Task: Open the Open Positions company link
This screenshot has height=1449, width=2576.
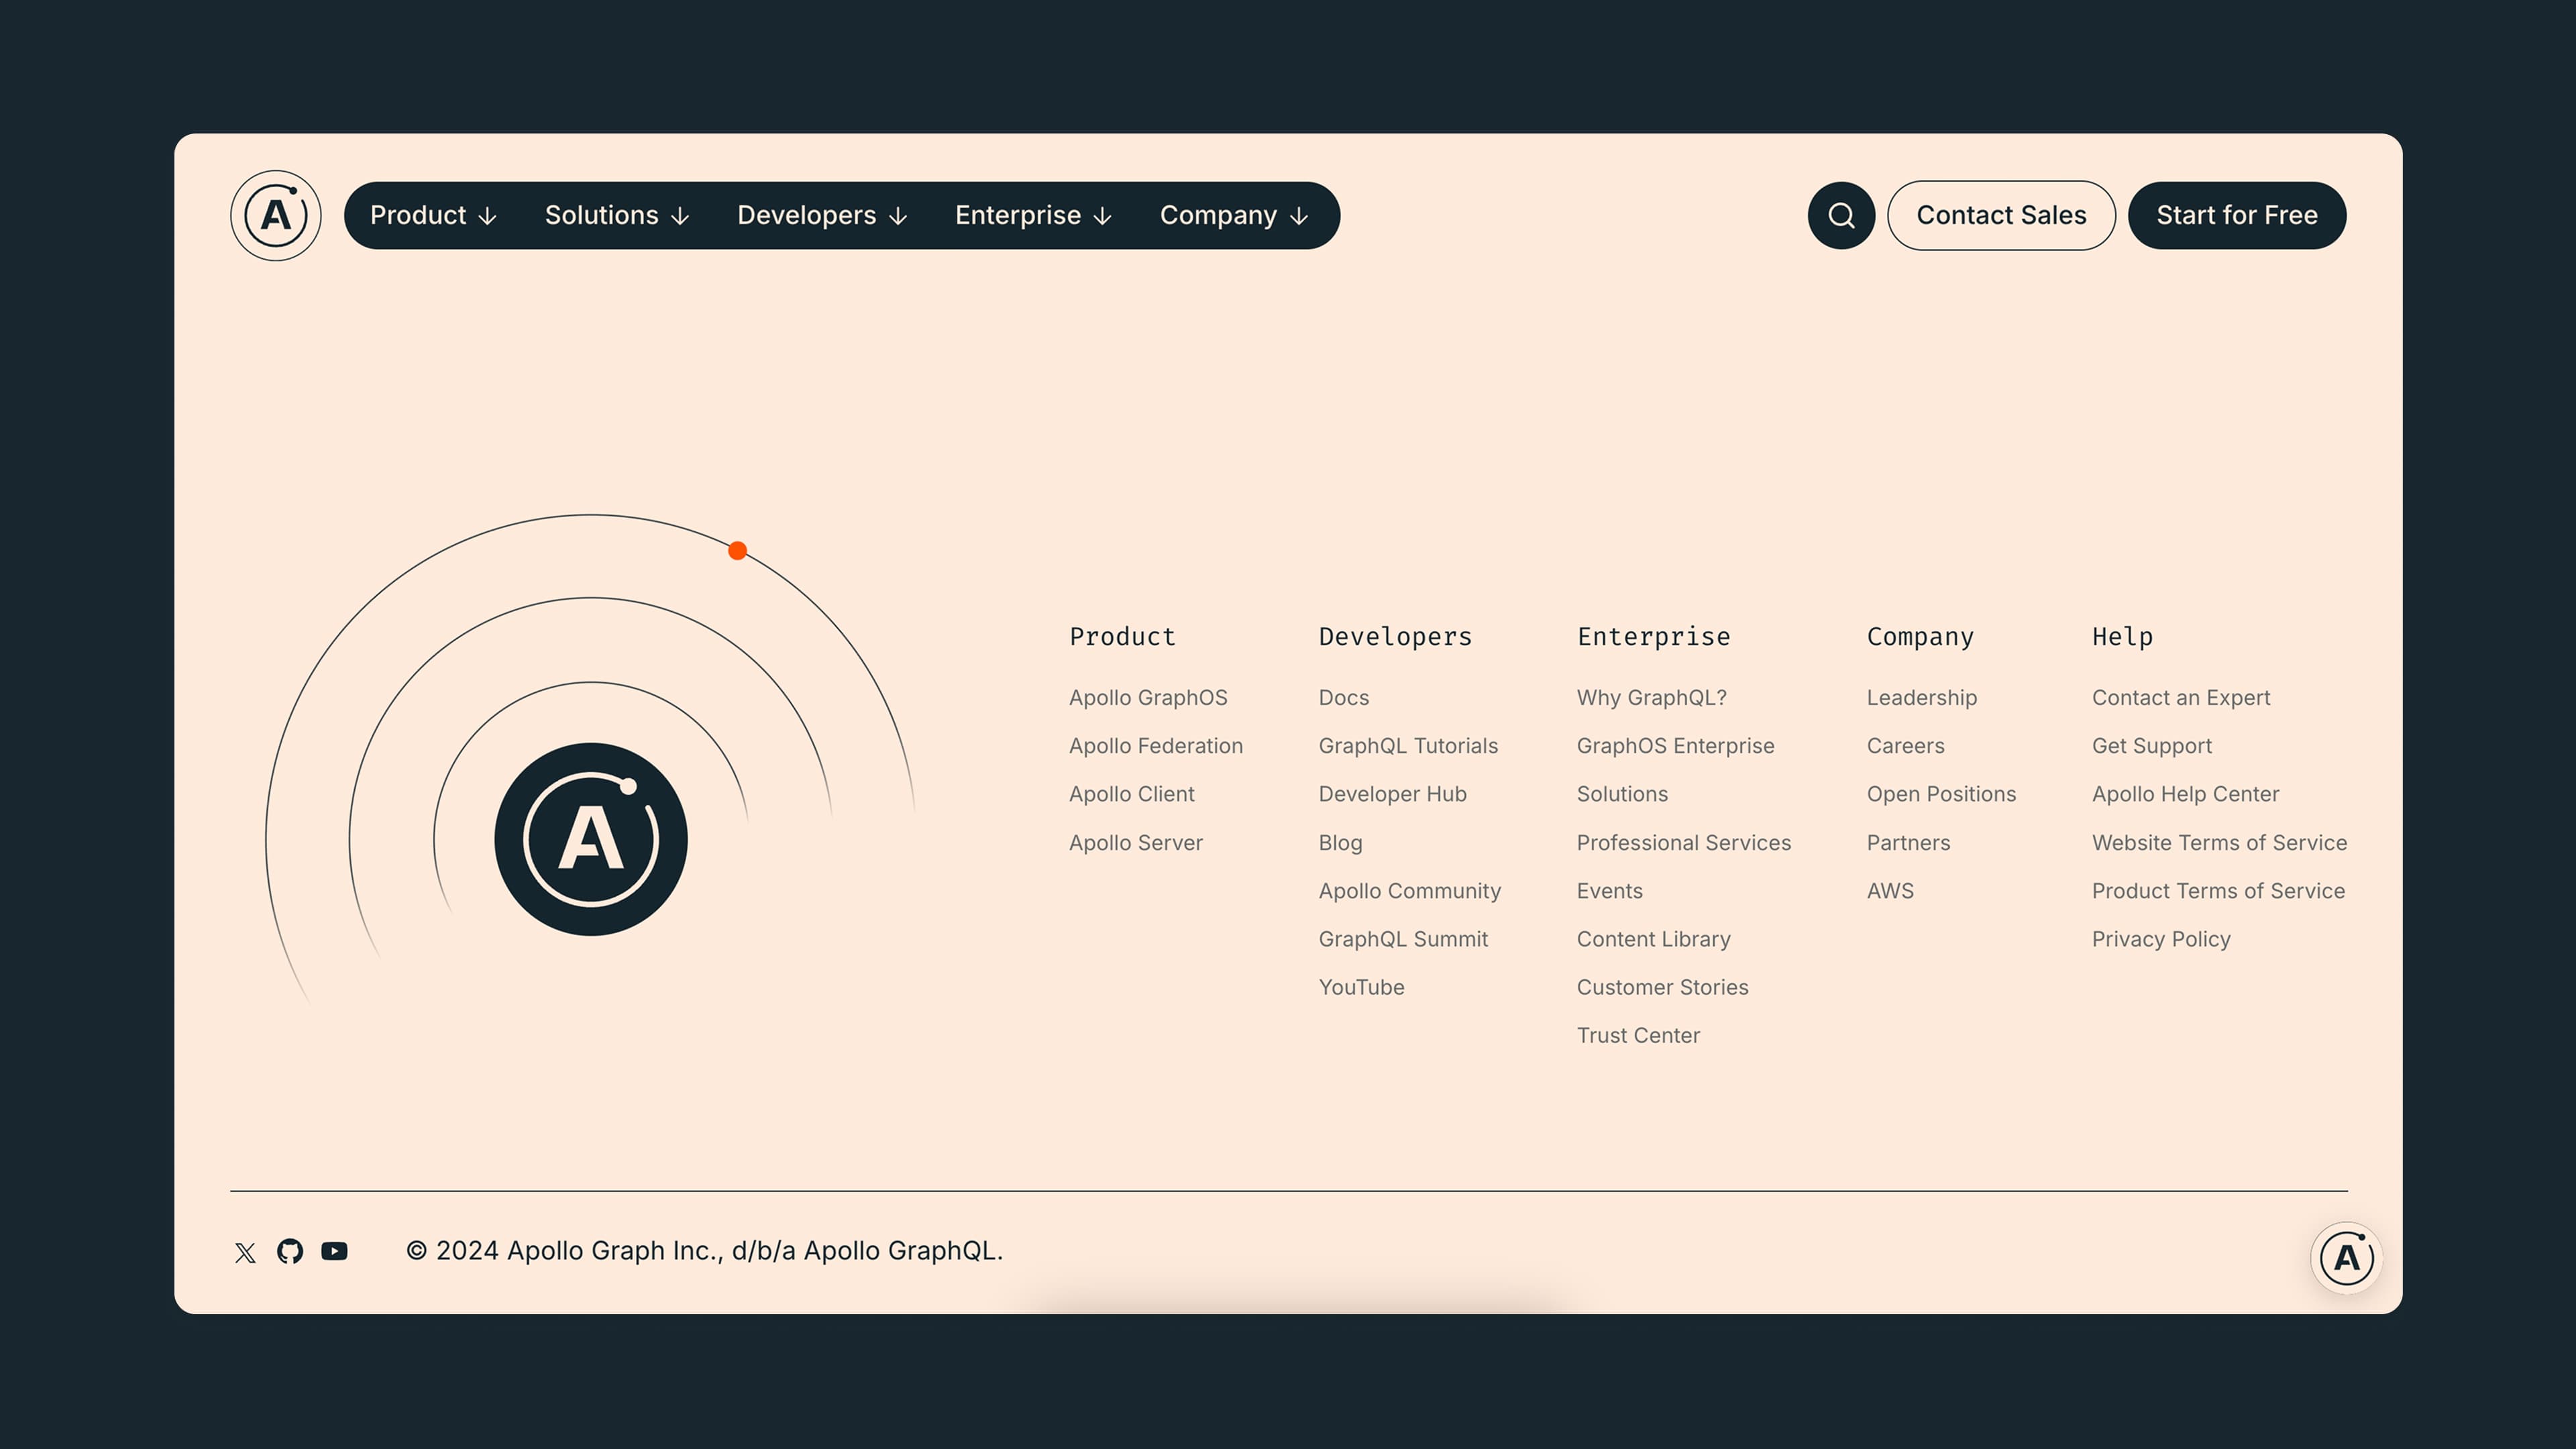Action: [x=1941, y=794]
